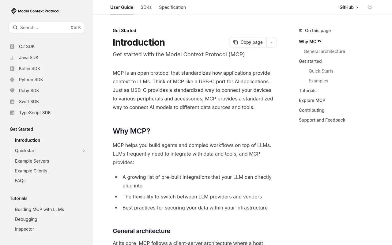Image resolution: width=392 pixels, height=245 pixels.
Task: Click the Swift SDK icon
Action: pos(12,102)
